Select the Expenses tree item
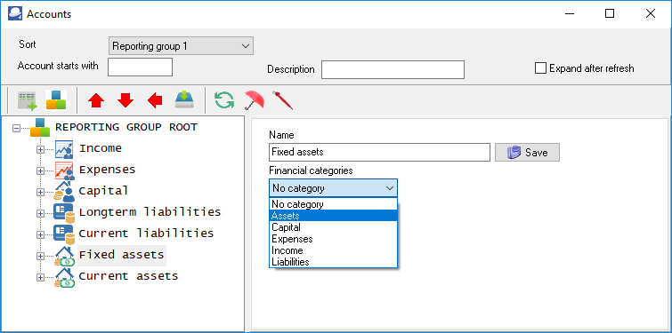The width and height of the screenshot is (672, 333). pyautogui.click(x=107, y=170)
